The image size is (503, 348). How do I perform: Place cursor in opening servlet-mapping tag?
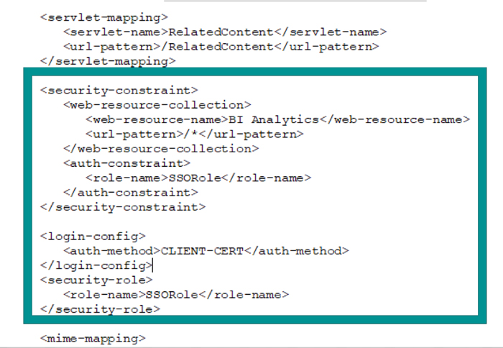click(x=104, y=17)
